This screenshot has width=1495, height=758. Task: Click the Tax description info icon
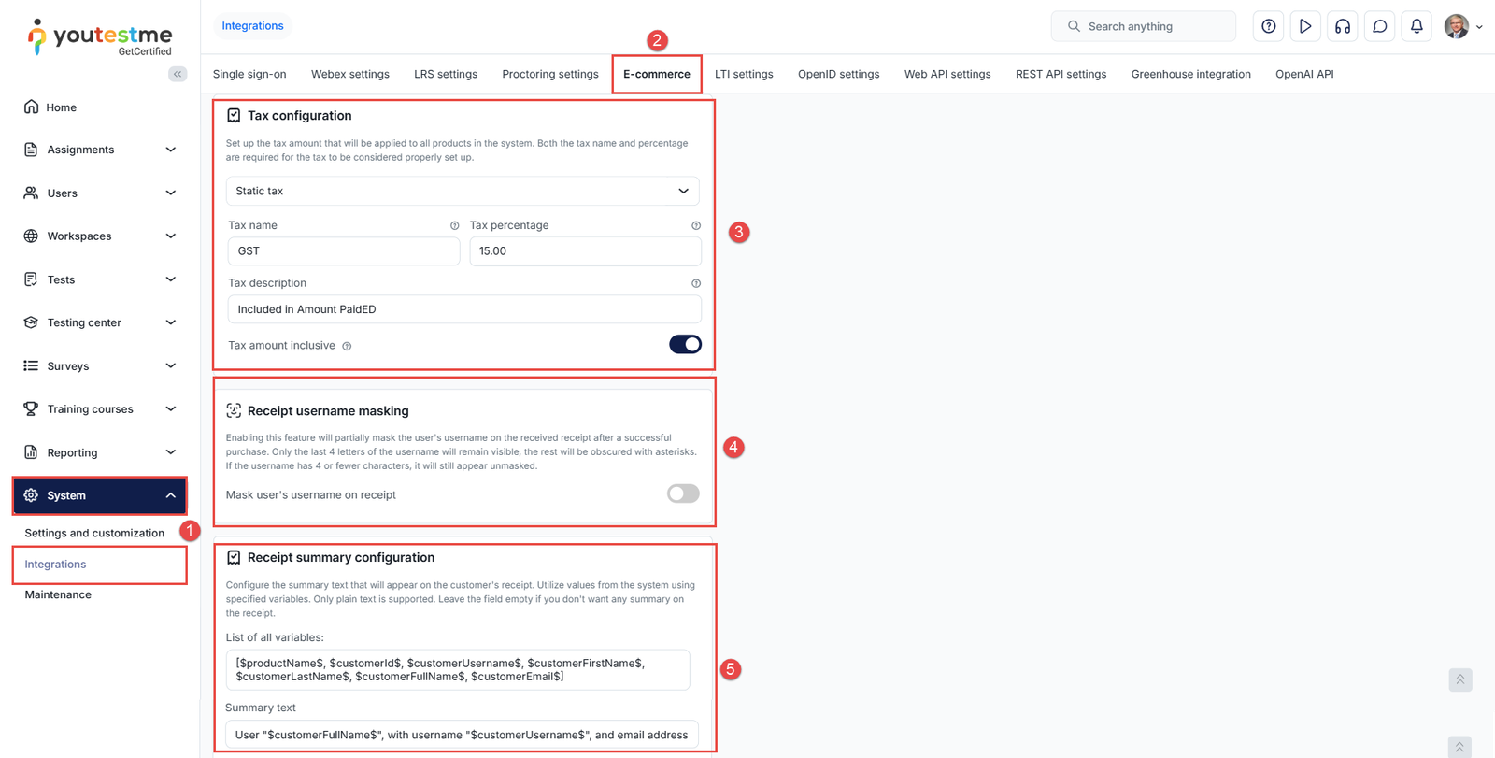(x=696, y=283)
